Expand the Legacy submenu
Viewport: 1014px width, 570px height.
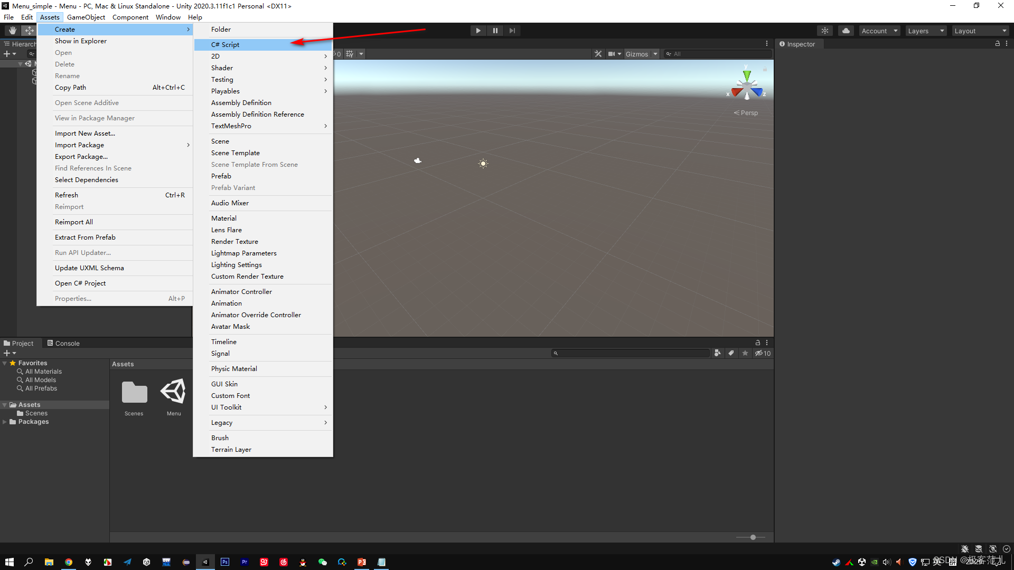click(x=263, y=423)
